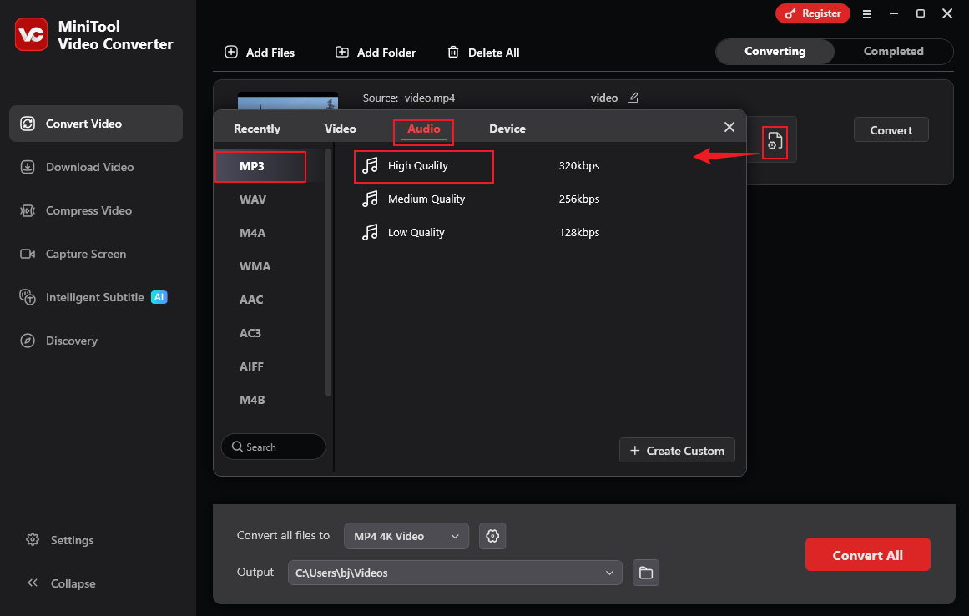Open the Capture Screen tool
Image resolution: width=969 pixels, height=616 pixels.
[x=85, y=254]
